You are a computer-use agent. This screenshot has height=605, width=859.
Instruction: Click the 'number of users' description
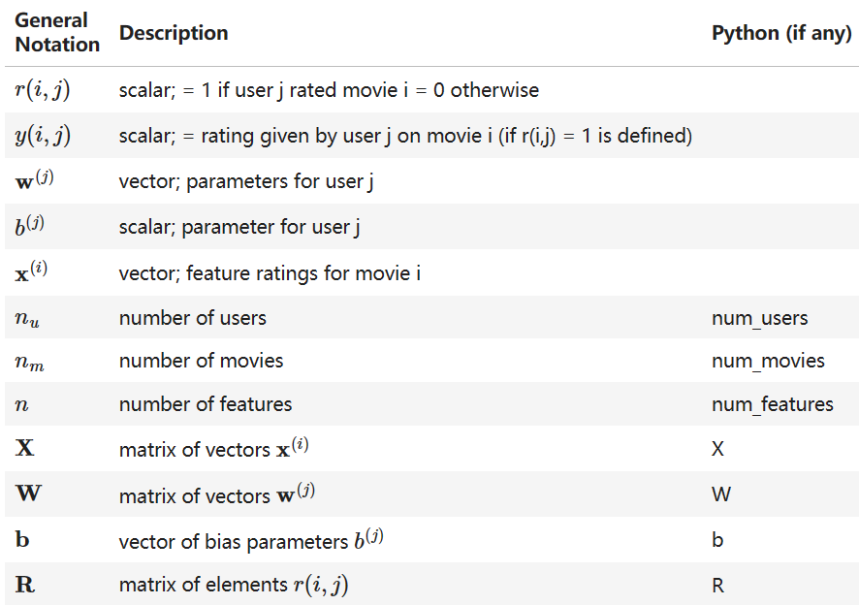click(x=192, y=318)
